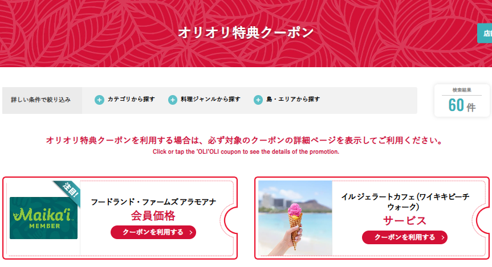492x267 pixels.
Task: Expand カテゴリから探す filter
Action: coord(125,100)
